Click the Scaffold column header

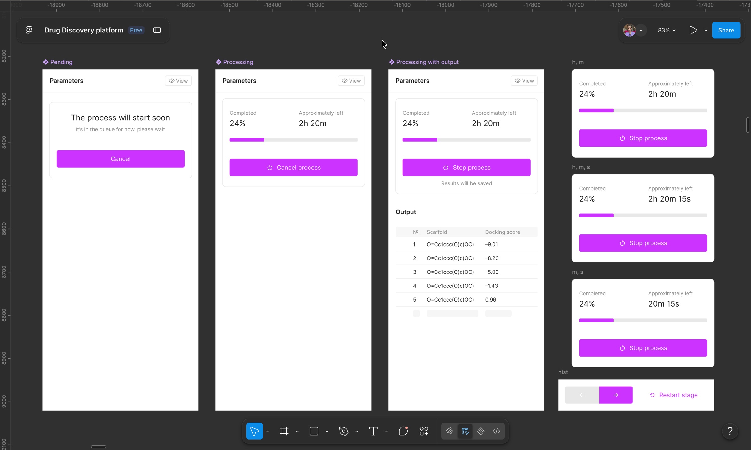[437, 232]
